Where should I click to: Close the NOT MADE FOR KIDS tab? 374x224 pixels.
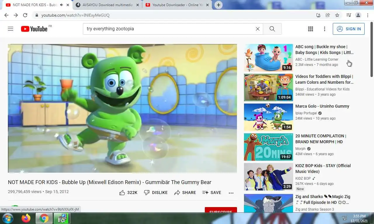pyautogui.click(x=68, y=5)
